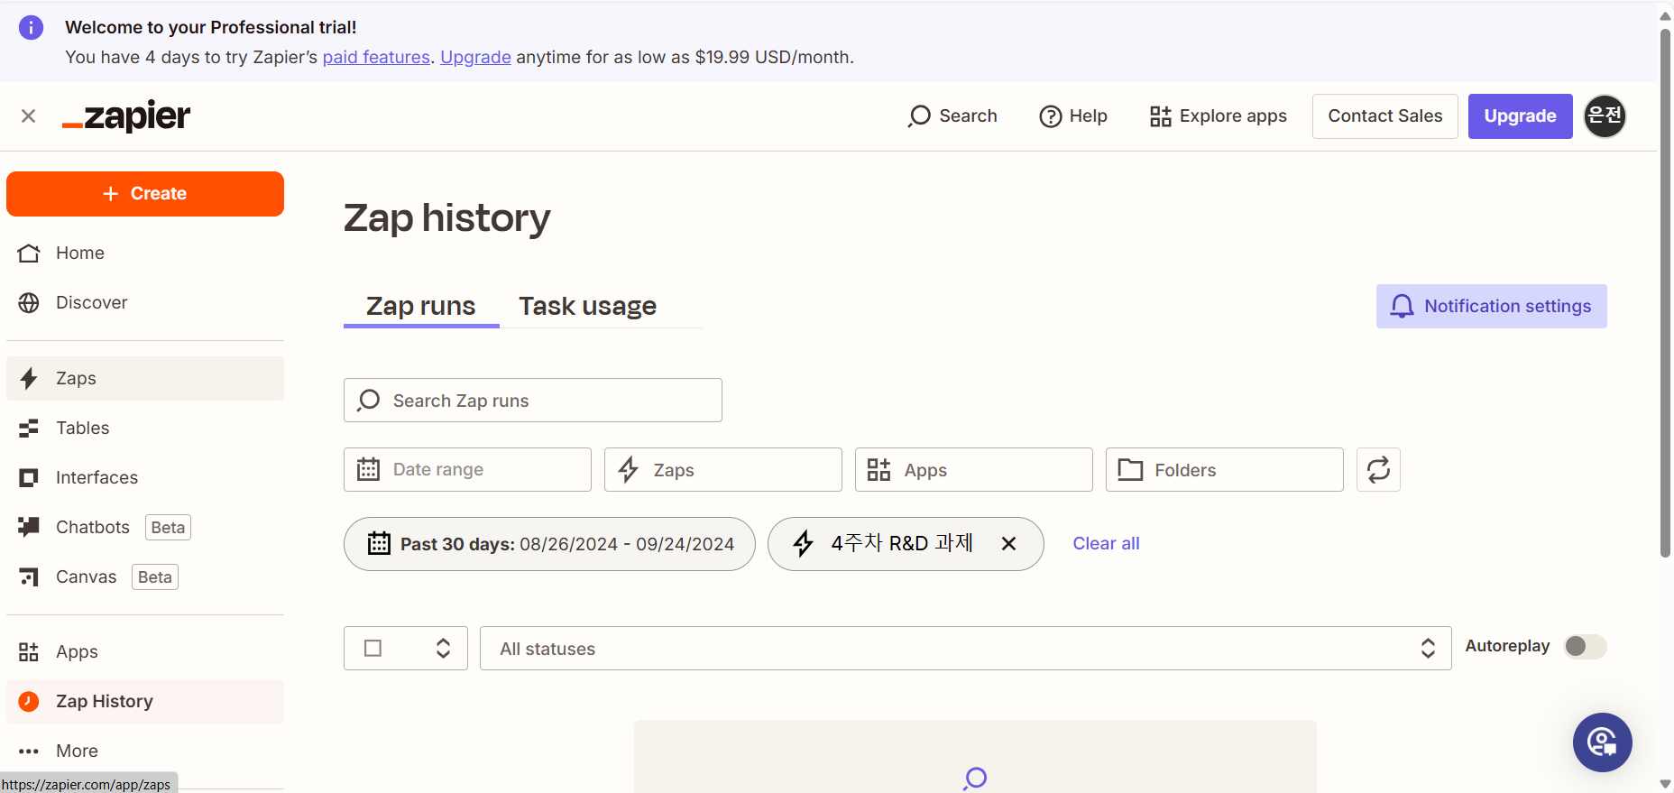Click the Discover globe icon
The image size is (1674, 793).
pyautogui.click(x=29, y=303)
